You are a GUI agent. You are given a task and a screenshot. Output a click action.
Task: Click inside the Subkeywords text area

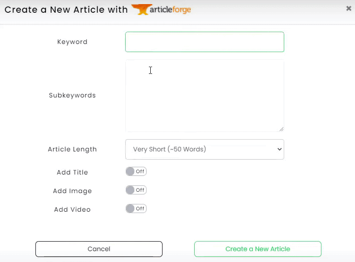pyautogui.click(x=205, y=96)
